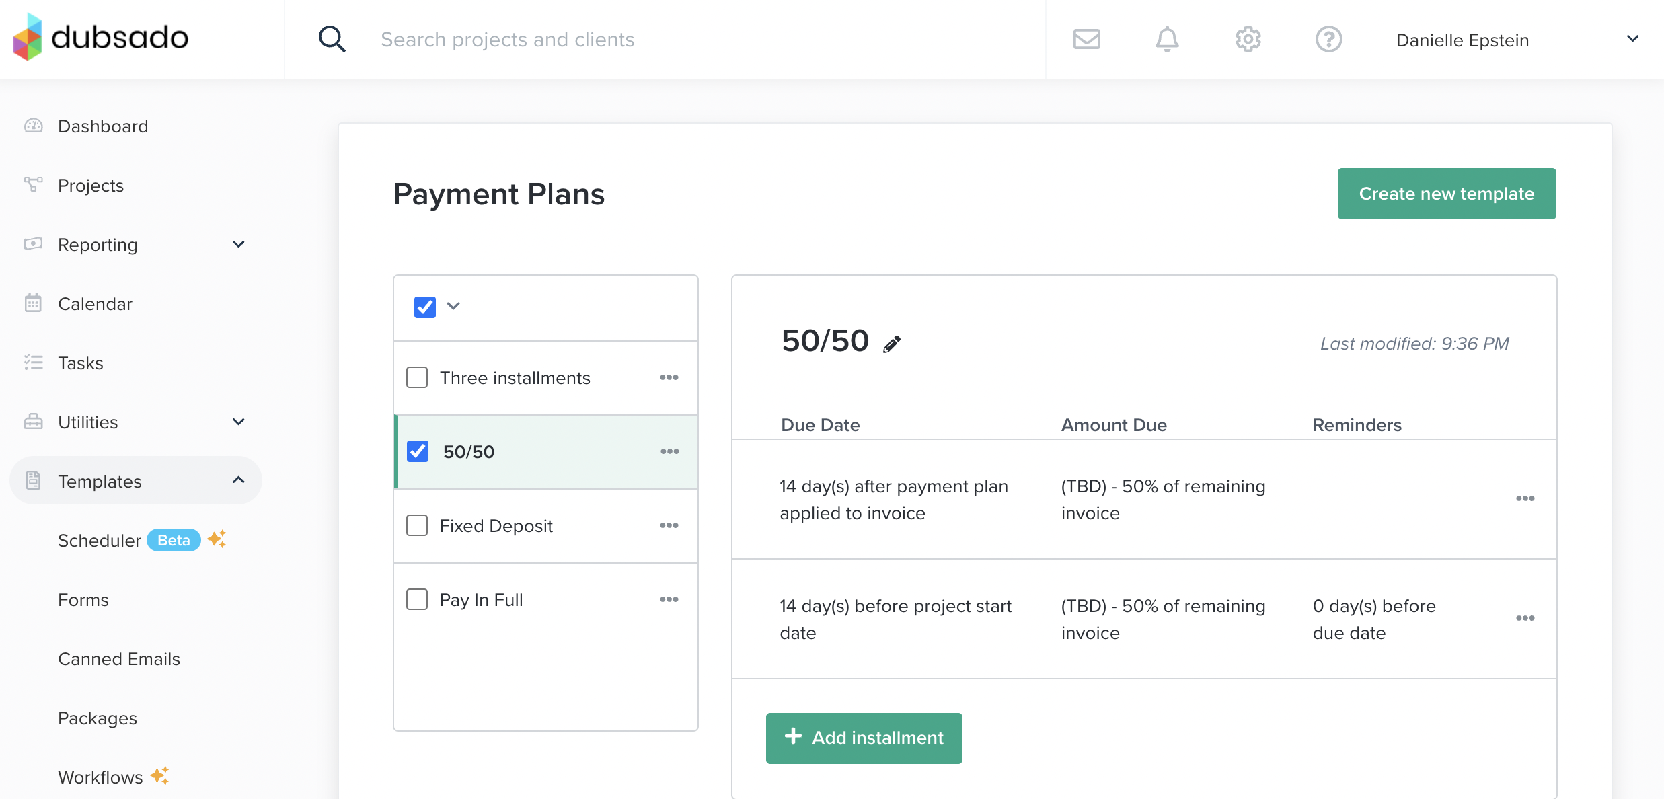Open the mail inbox icon
The width and height of the screenshot is (1664, 799).
(x=1086, y=40)
